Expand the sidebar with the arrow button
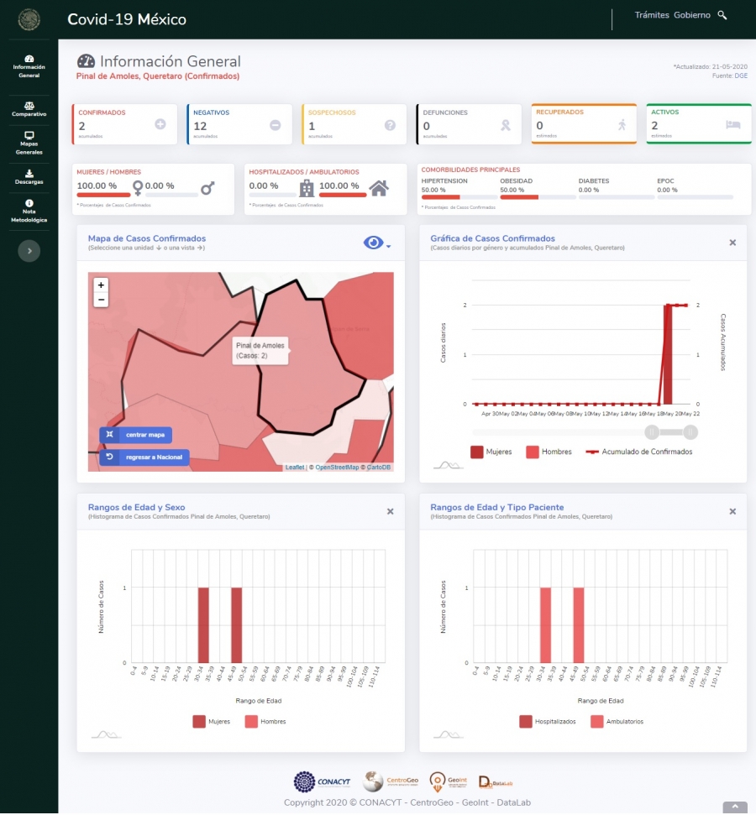The width and height of the screenshot is (756, 815). click(x=29, y=250)
